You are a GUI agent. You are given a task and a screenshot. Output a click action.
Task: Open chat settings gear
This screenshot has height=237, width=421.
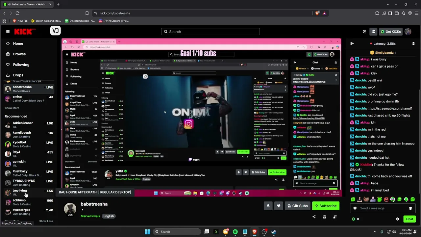pyautogui.click(x=398, y=219)
